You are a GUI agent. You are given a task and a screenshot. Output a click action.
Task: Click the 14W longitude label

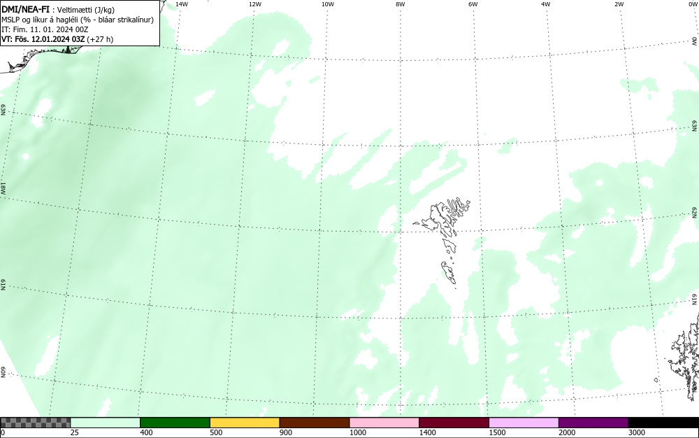[x=182, y=4]
